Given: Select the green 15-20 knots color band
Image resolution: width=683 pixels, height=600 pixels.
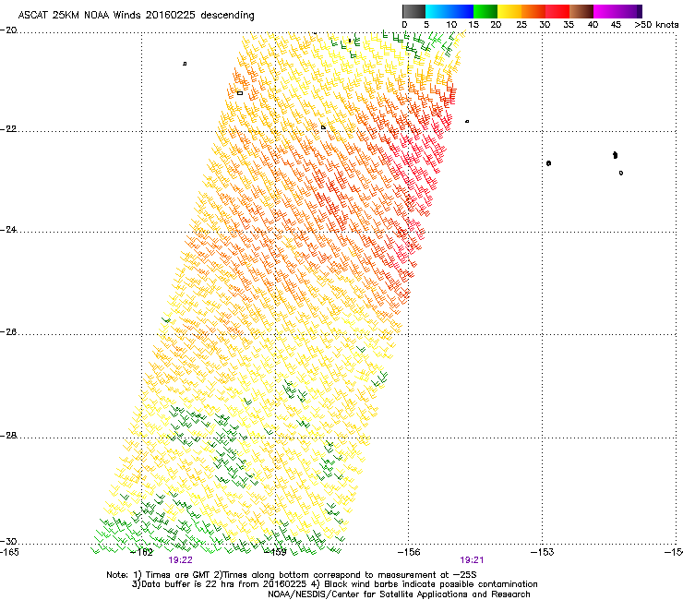Looking at the screenshot, I should pyautogui.click(x=485, y=11).
